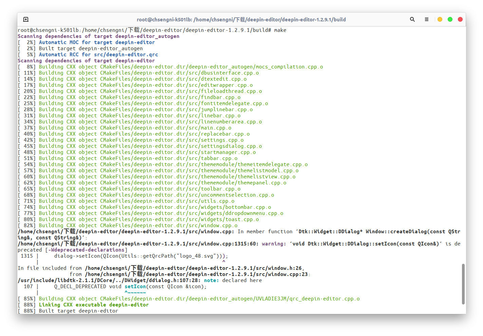
Task: Click the dtextedit.cpp.o build line
Action: [132, 79]
